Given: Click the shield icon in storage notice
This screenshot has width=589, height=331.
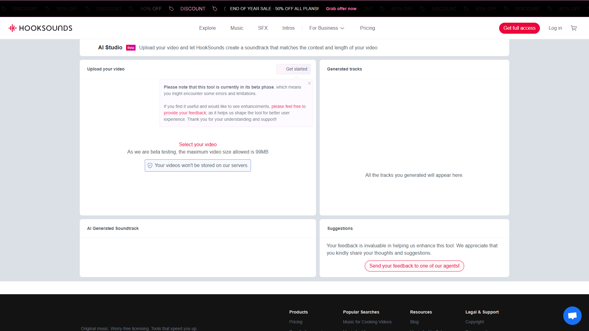Looking at the screenshot, I should click(150, 165).
